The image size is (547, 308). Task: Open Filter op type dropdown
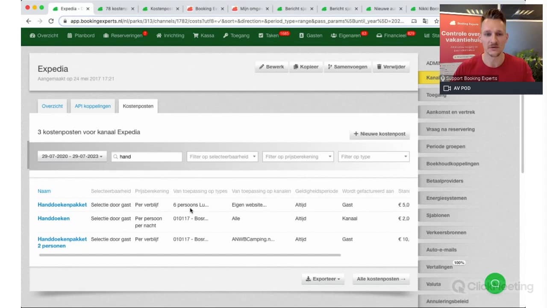[373, 157]
